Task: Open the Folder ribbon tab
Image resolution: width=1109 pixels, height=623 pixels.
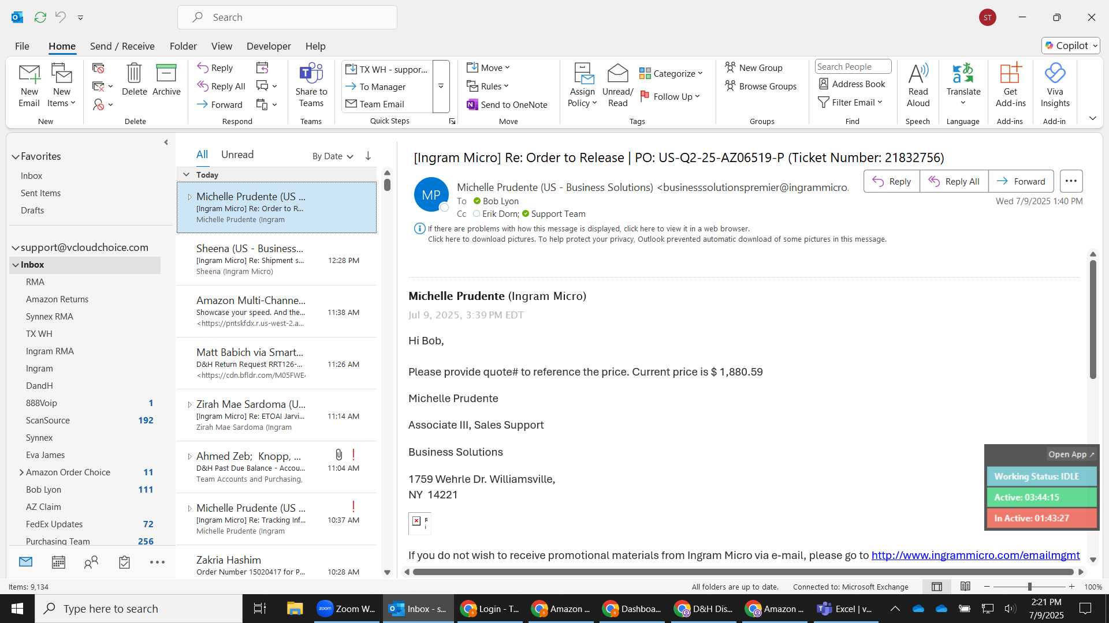Action: click(x=183, y=46)
